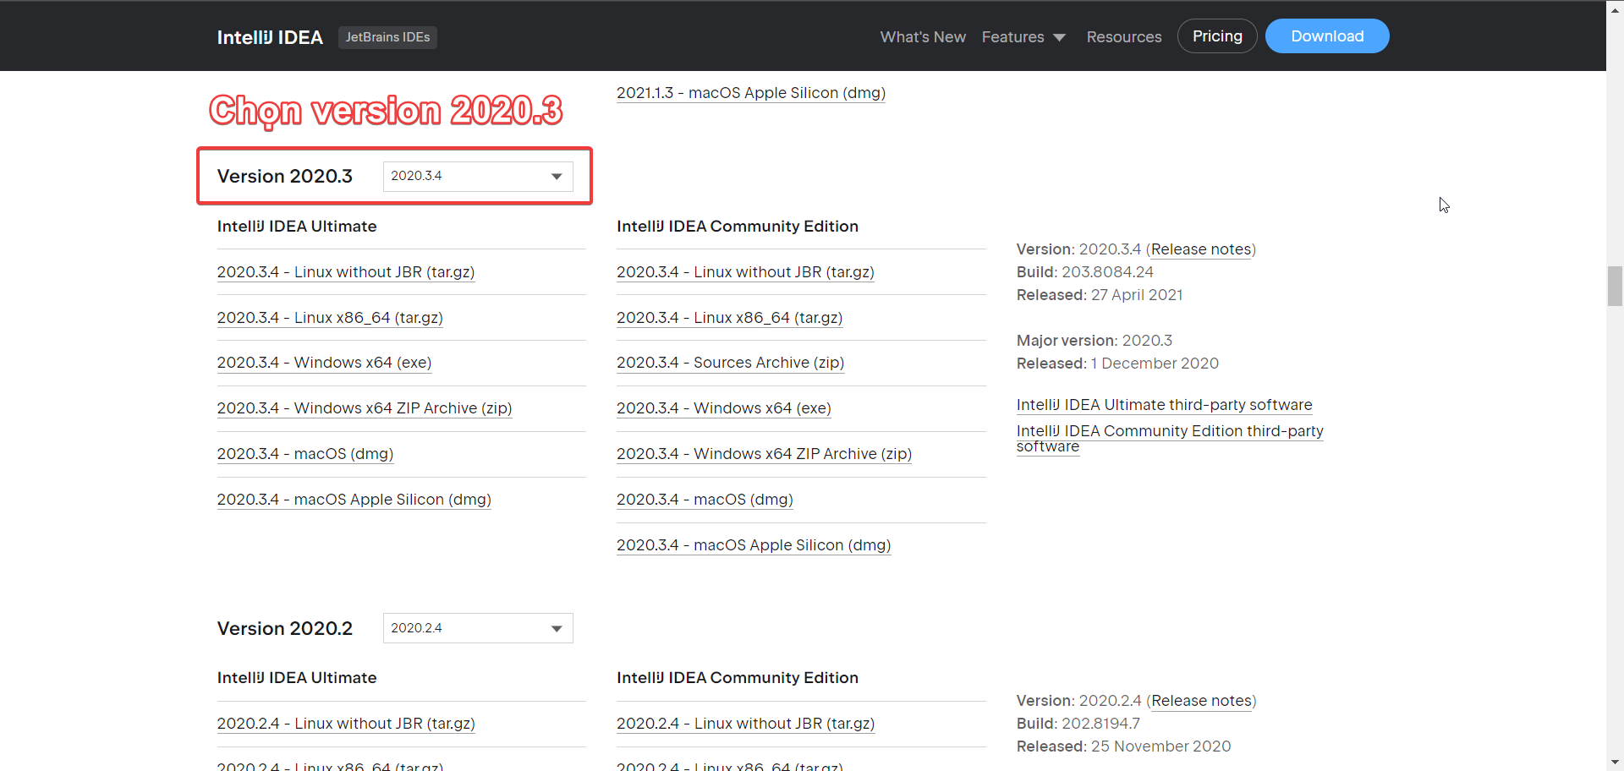The height and width of the screenshot is (771, 1624).
Task: Open the Version 2020.2 build dropdown
Action: click(478, 628)
